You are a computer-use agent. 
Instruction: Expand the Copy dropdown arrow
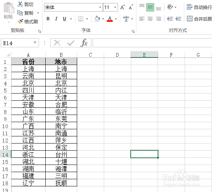point(38,13)
